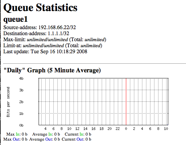Click the "Daily" Graph heading
This screenshot has height=145, width=186.
pos(52,70)
